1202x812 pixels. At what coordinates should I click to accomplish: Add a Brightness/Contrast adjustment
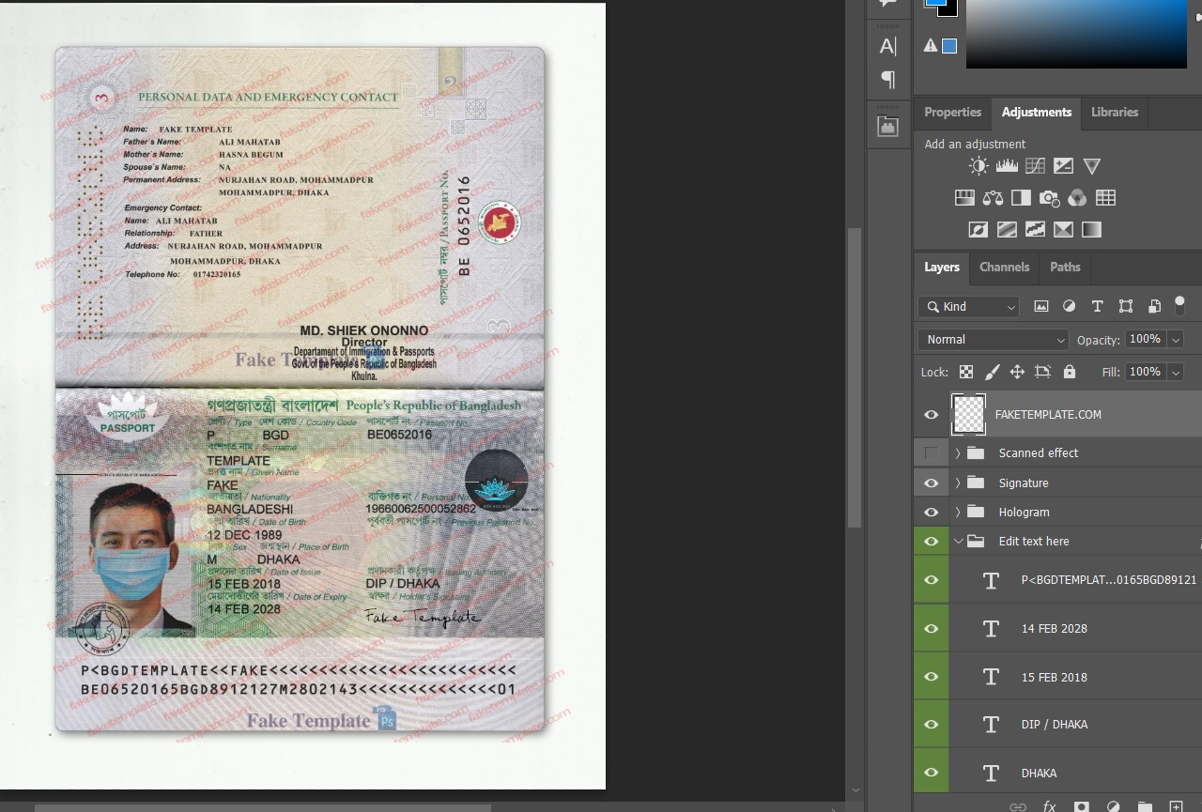978,166
